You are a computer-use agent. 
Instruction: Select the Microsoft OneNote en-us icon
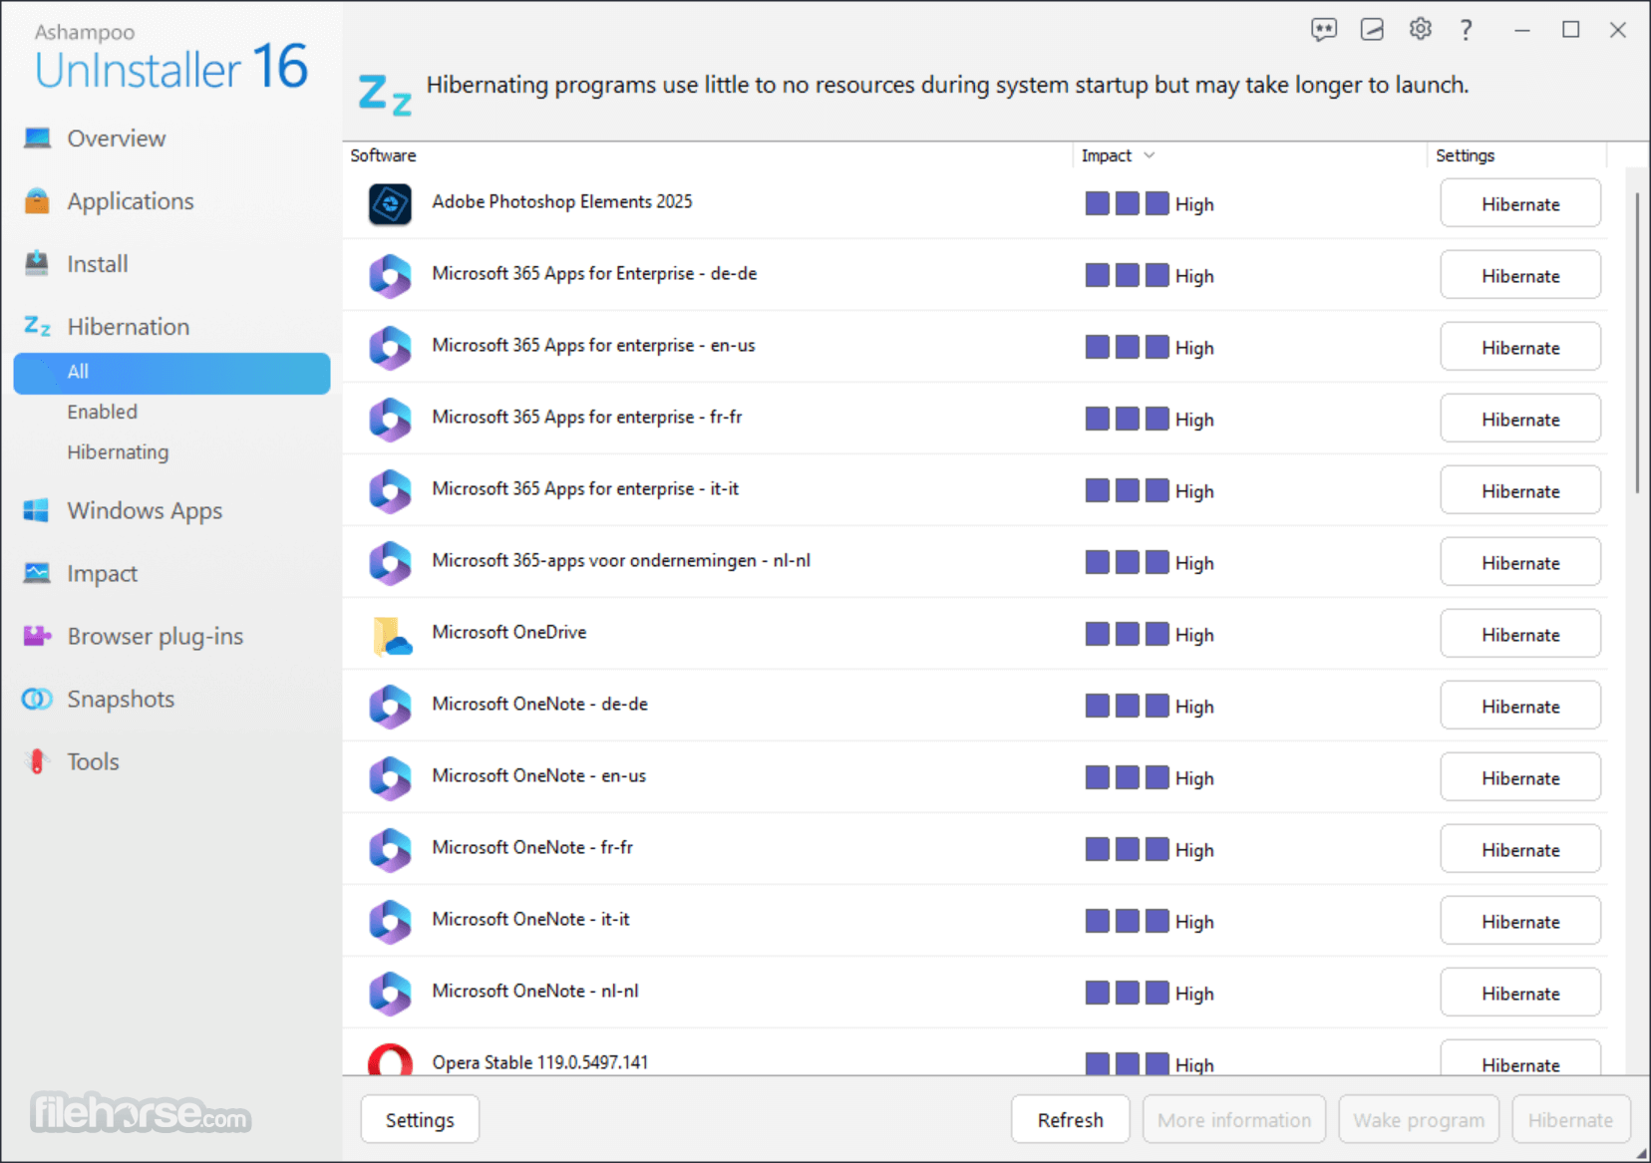click(390, 778)
